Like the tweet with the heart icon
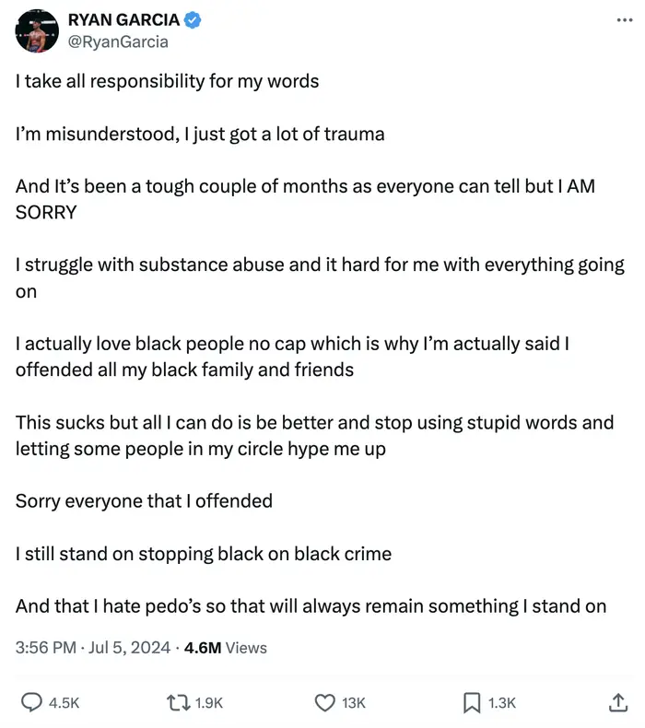This screenshot has width=645, height=728. point(325,702)
